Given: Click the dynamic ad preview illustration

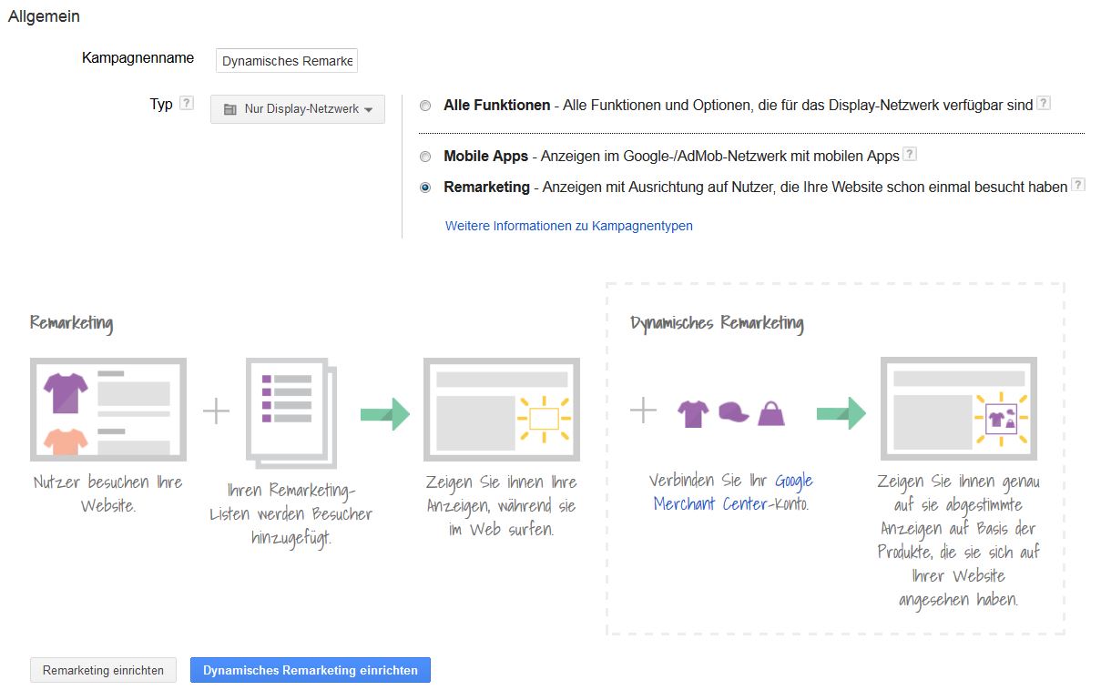Looking at the screenshot, I should pyautogui.click(x=958, y=408).
